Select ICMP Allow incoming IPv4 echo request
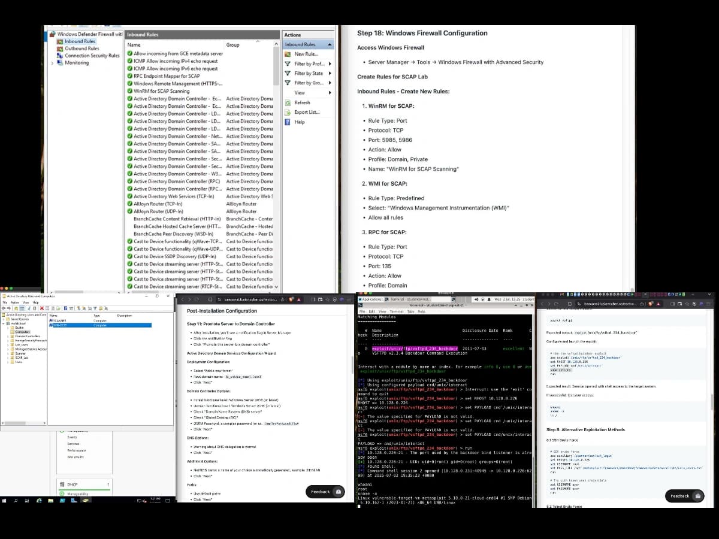Image resolution: width=719 pixels, height=539 pixels. 176,61
